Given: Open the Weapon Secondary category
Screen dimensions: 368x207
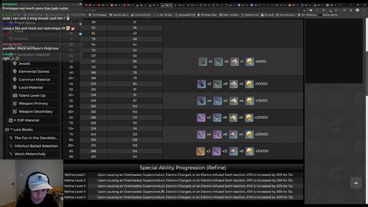Looking at the screenshot, I should (35, 112).
